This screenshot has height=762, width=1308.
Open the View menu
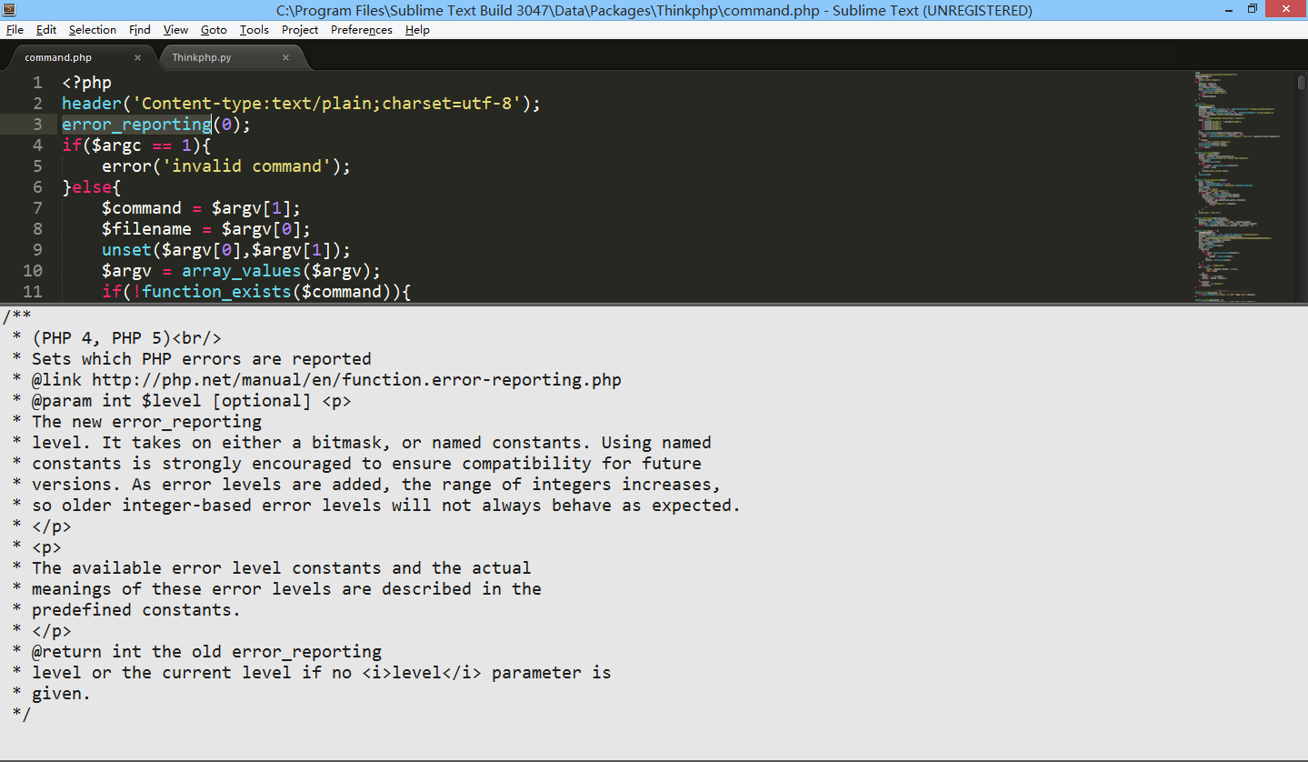coord(176,30)
